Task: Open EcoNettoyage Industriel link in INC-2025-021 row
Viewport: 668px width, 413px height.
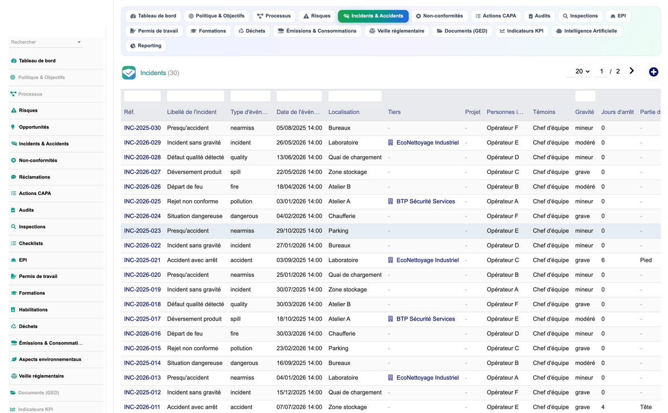Action: click(428, 260)
